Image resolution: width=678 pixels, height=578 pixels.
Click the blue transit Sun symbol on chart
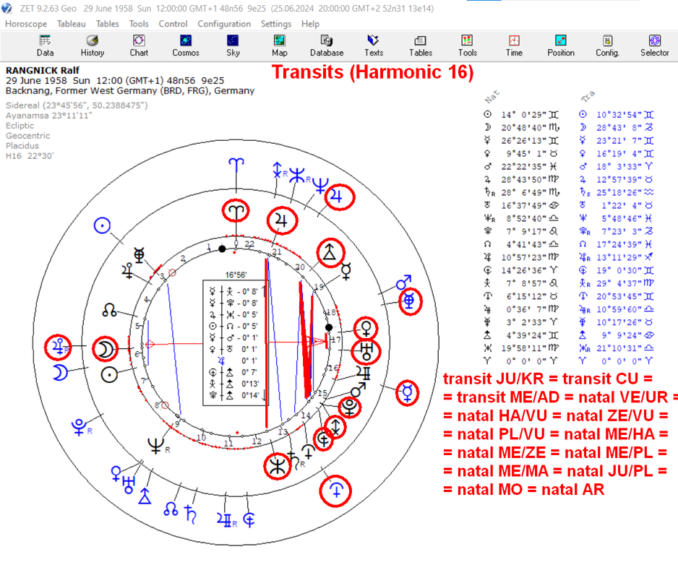(102, 225)
